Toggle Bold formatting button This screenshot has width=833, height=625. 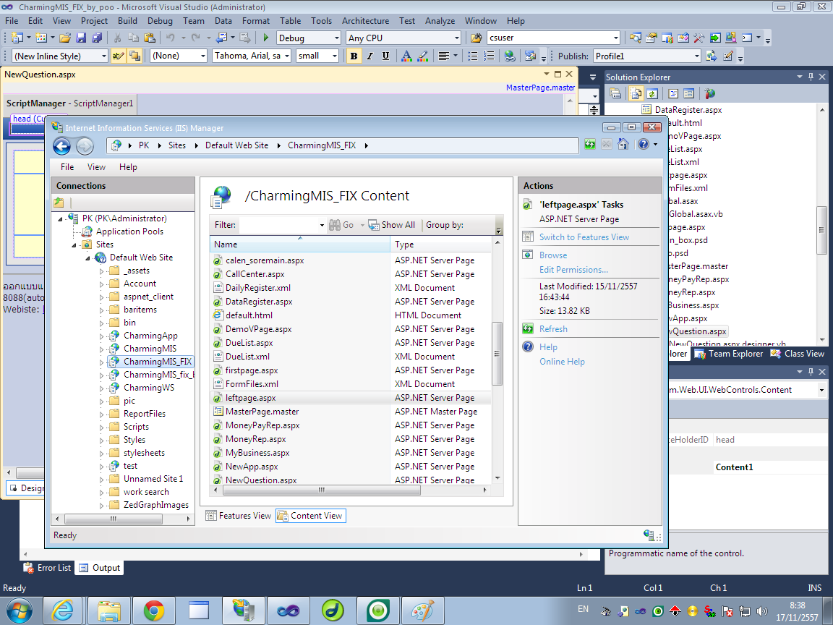pos(354,56)
